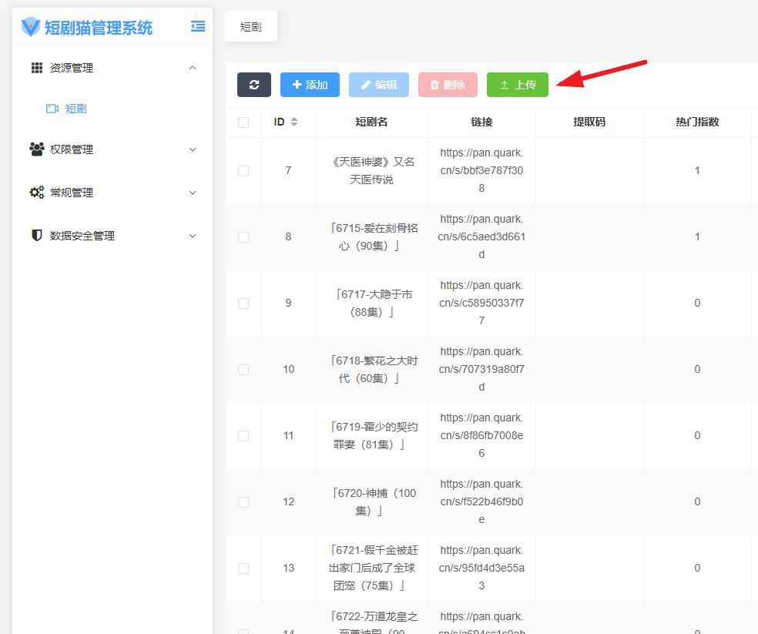The height and width of the screenshot is (634, 758).
Task: Click the 热门指数 column header
Action: (697, 122)
